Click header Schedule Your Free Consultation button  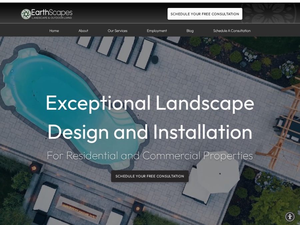tap(205, 14)
